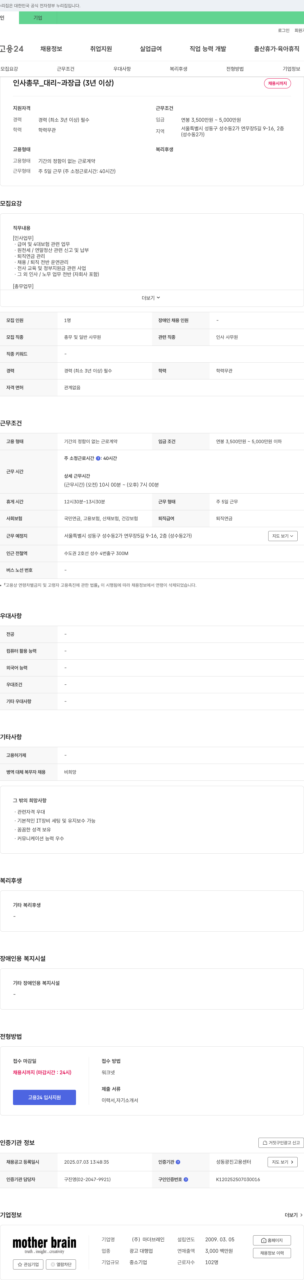Jump to 우대사항 section tab
304x1280 pixels.
tap(122, 68)
